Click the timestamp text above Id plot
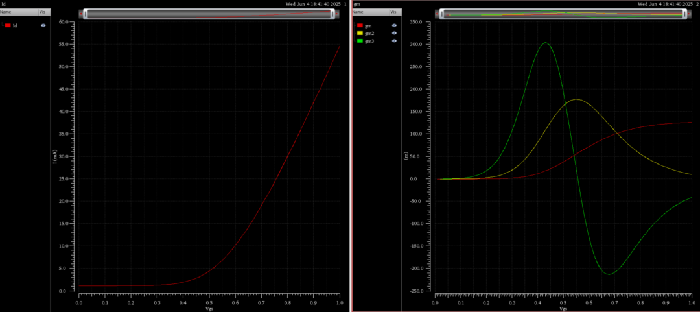 pyautogui.click(x=313, y=4)
